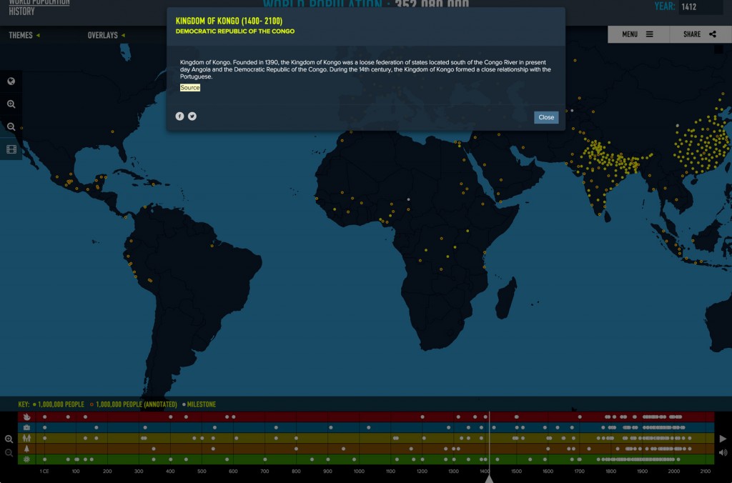Open the THEMES dropdown
Image resolution: width=732 pixels, height=483 pixels.
[23, 34]
